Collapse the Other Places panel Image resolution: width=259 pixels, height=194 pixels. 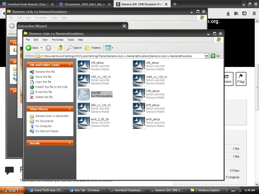(70, 109)
